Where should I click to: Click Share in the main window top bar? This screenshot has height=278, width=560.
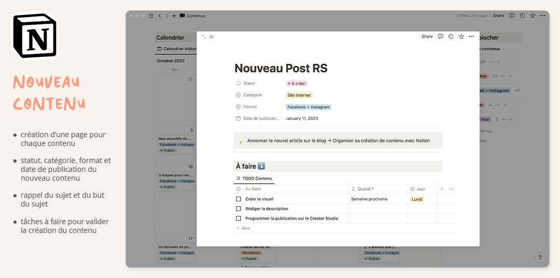pos(498,16)
